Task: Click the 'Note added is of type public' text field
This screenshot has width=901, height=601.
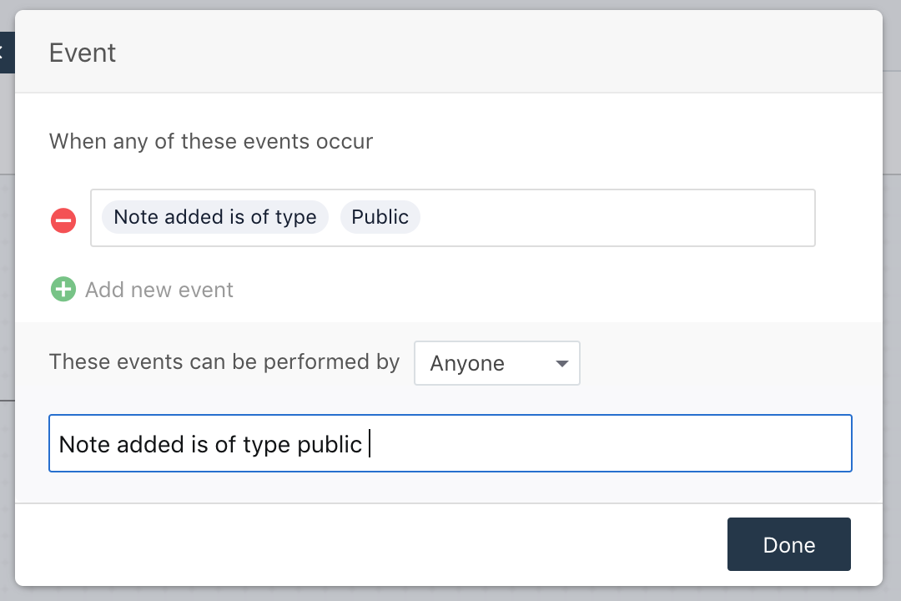Action: click(450, 443)
